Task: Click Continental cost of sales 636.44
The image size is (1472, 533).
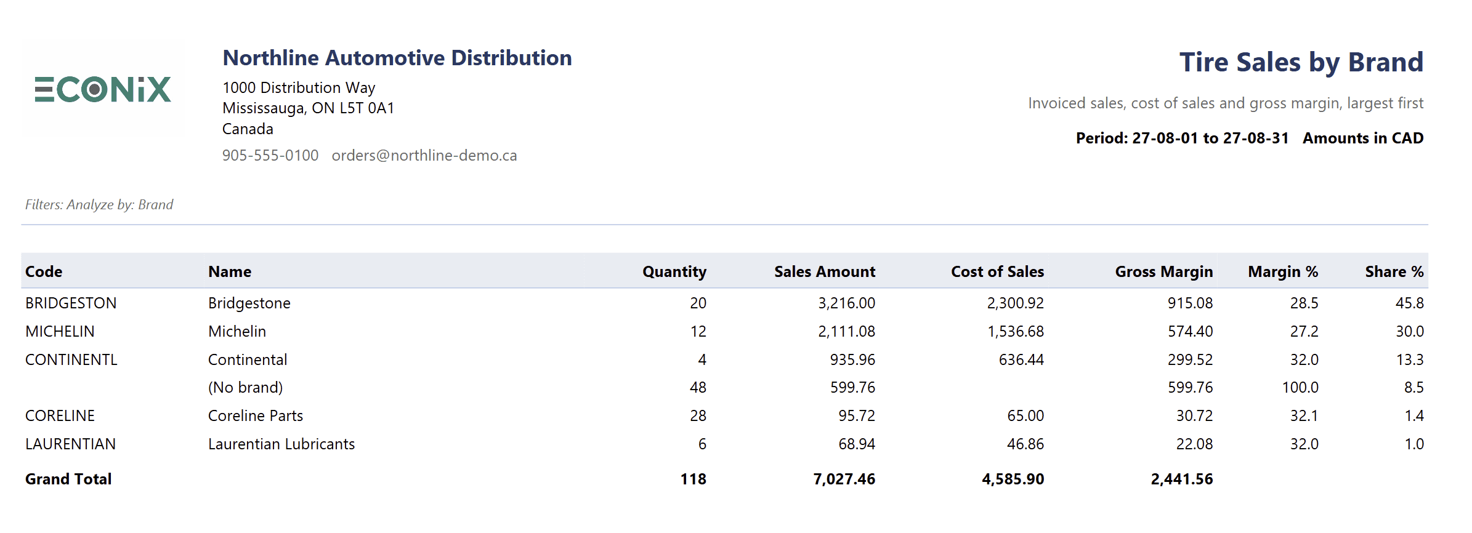Action: [1022, 359]
